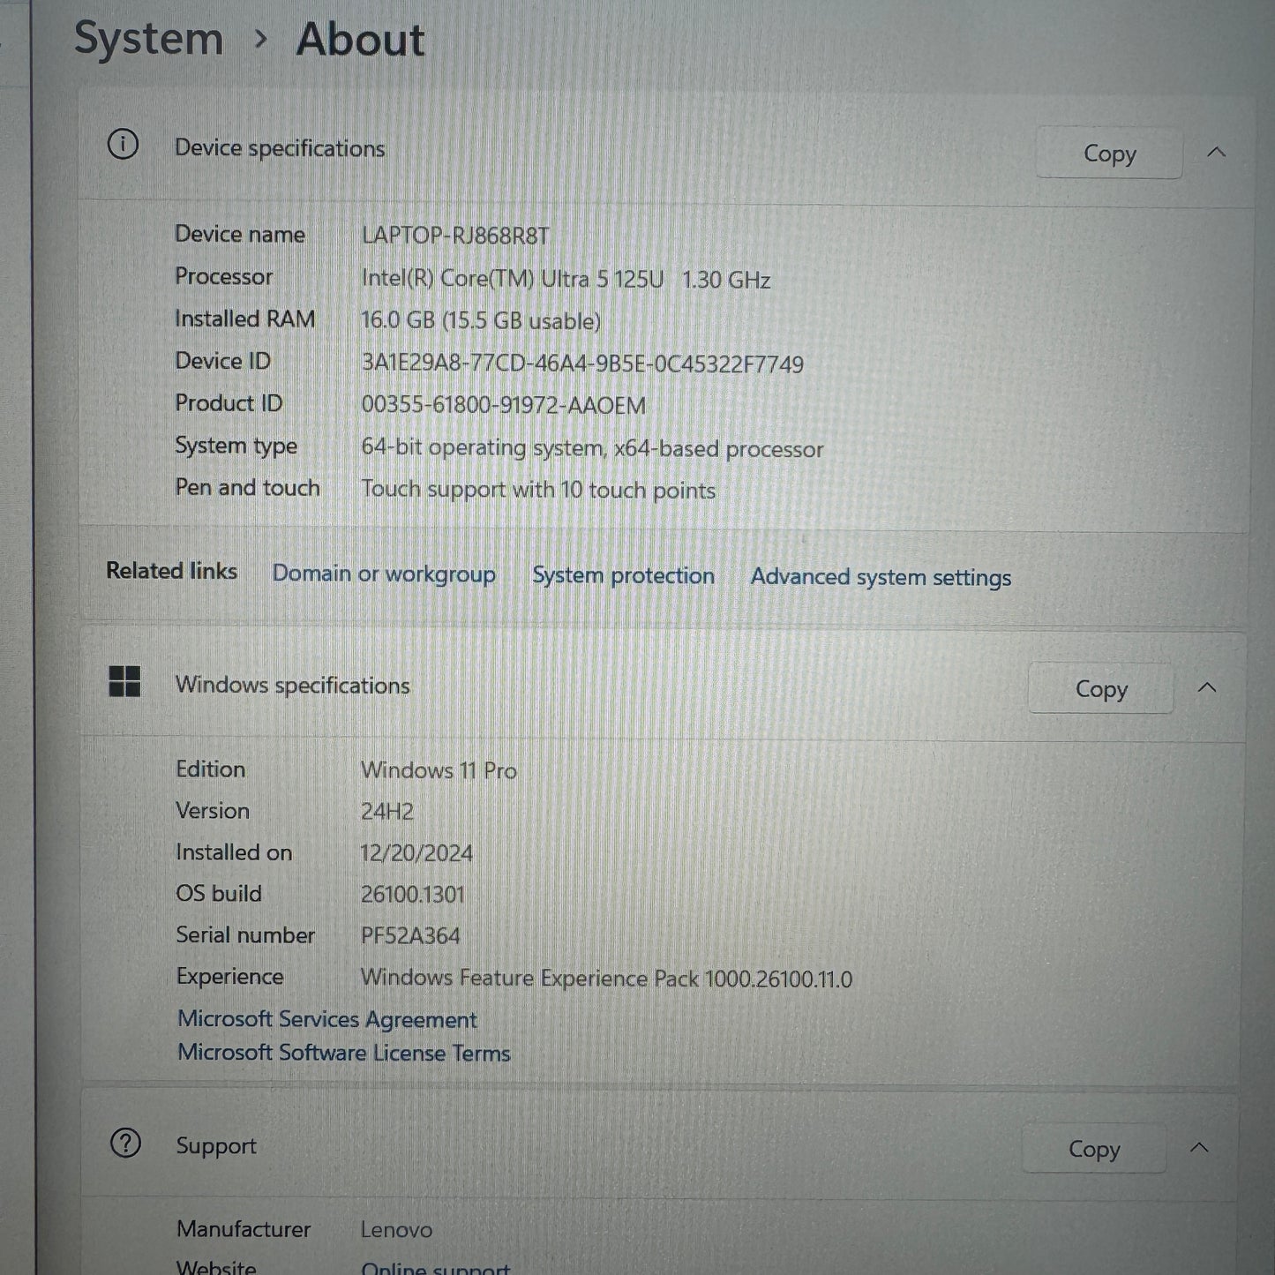Click the Device specifications section title
The height and width of the screenshot is (1275, 1275).
(x=280, y=148)
